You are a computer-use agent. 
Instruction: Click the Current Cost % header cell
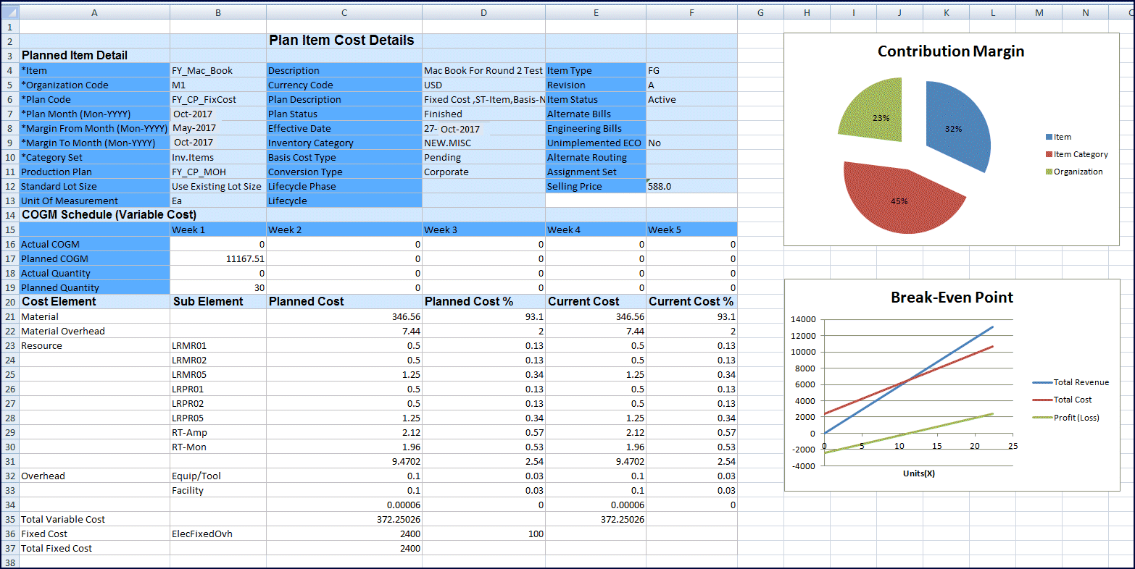click(x=691, y=302)
